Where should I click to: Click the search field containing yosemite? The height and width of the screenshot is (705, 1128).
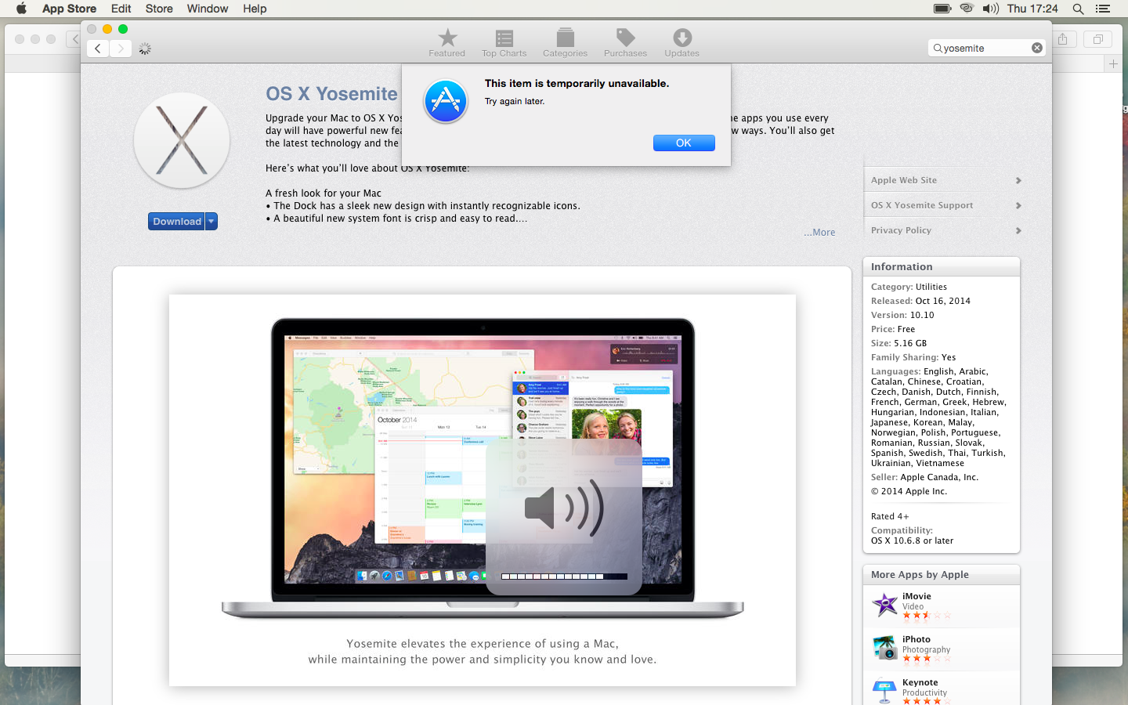(x=987, y=48)
